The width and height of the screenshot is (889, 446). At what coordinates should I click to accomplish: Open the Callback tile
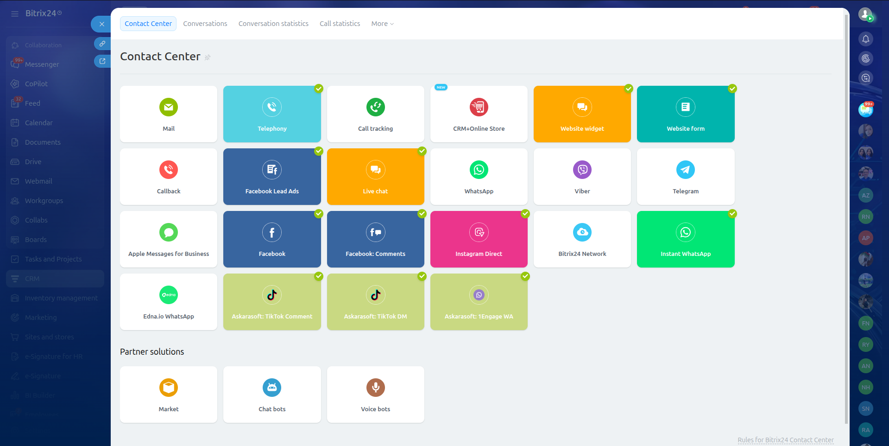click(169, 177)
